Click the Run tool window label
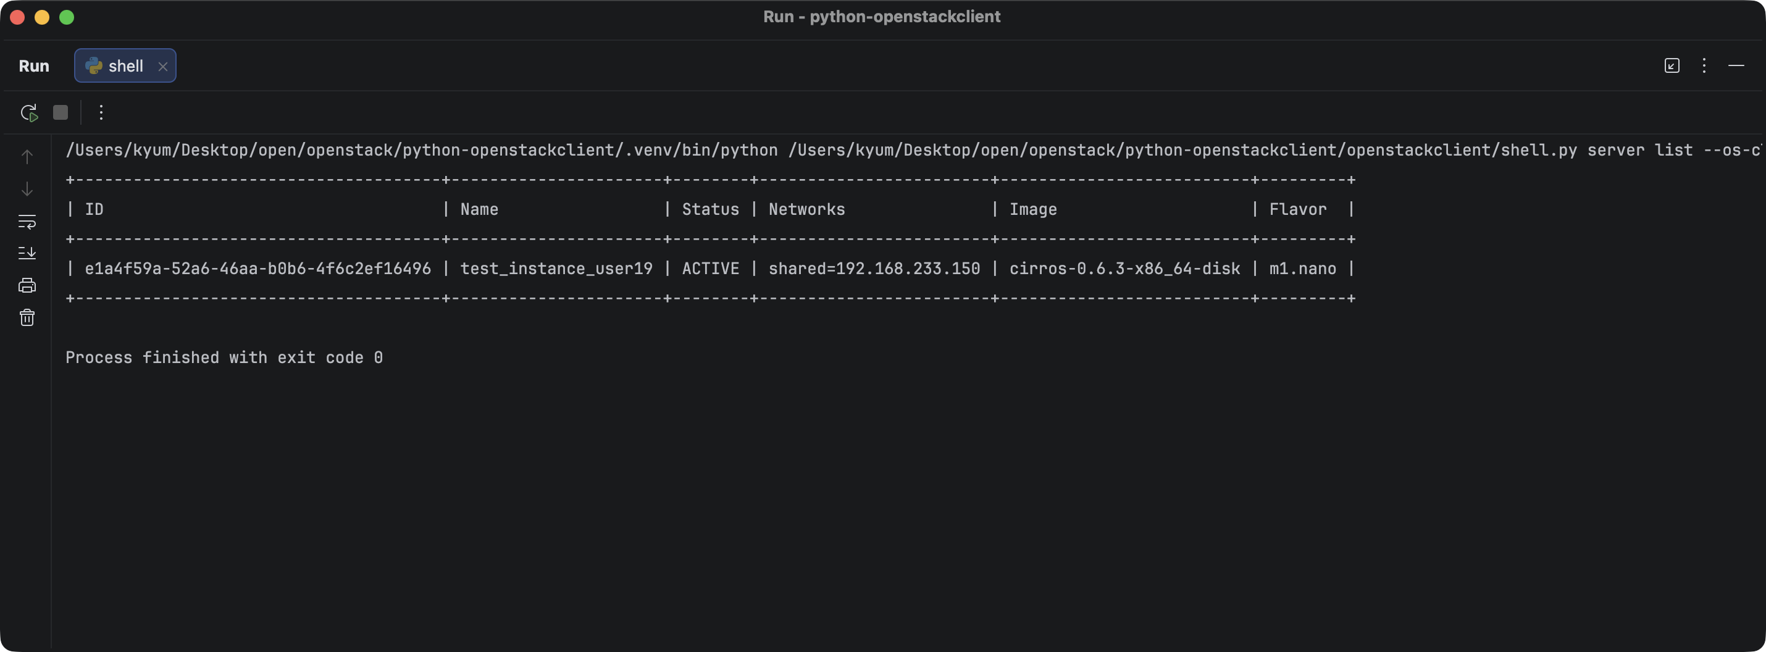The image size is (1766, 652). point(33,66)
